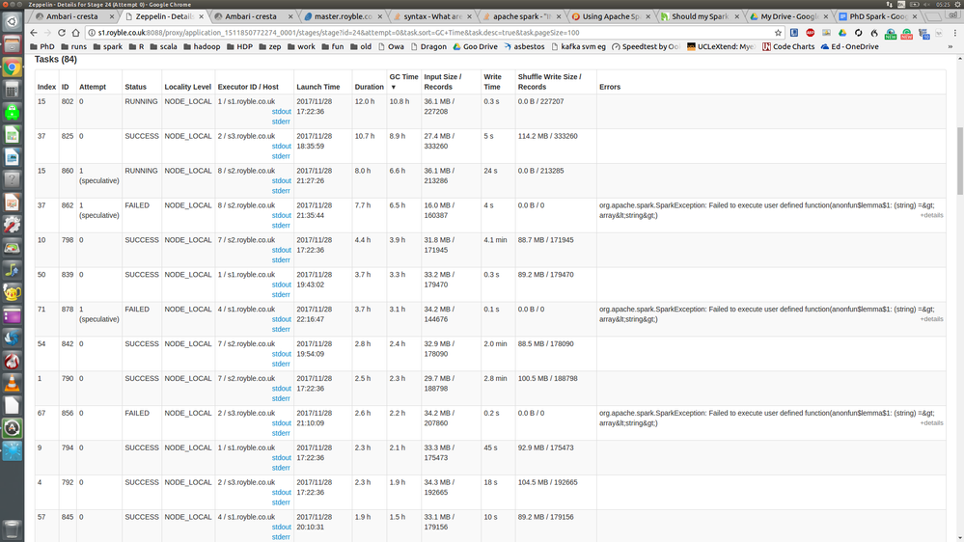Open stdout log for task ID 798

point(281,250)
